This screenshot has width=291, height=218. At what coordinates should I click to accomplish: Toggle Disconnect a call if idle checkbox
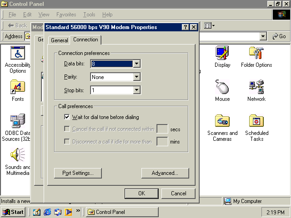67,142
